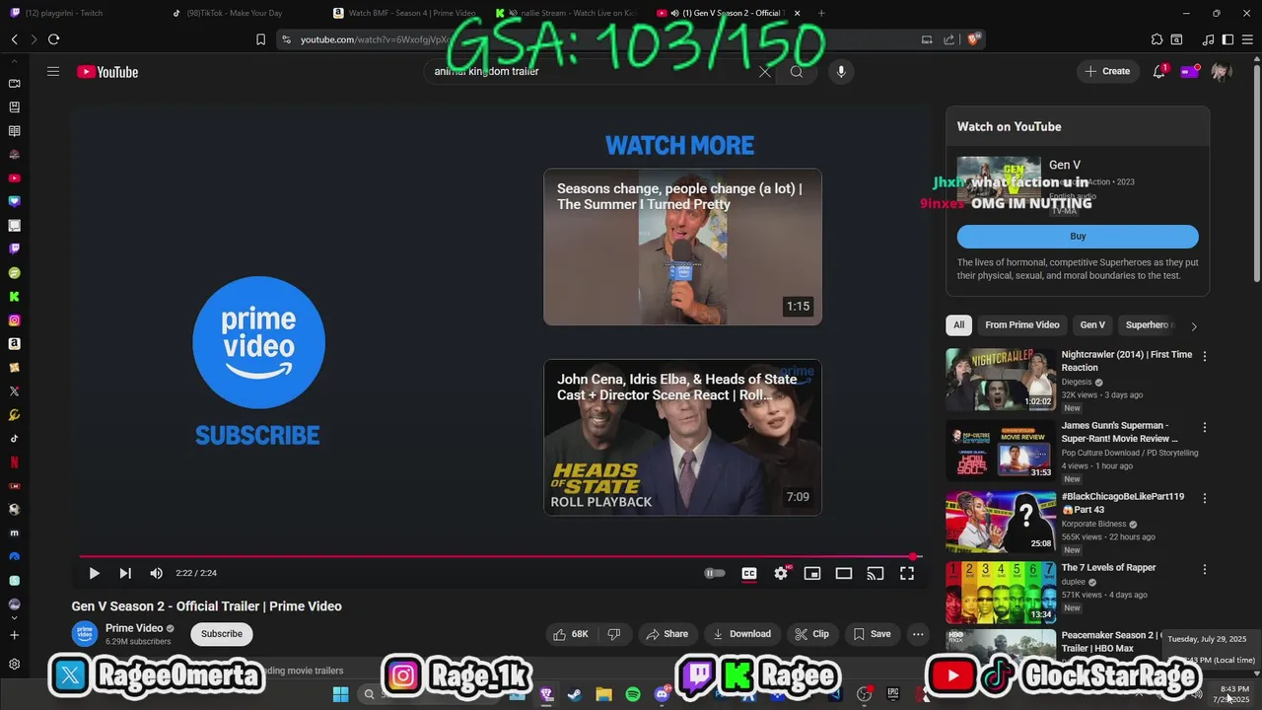Mute the video player volume
This screenshot has height=710, width=1262.
click(156, 573)
